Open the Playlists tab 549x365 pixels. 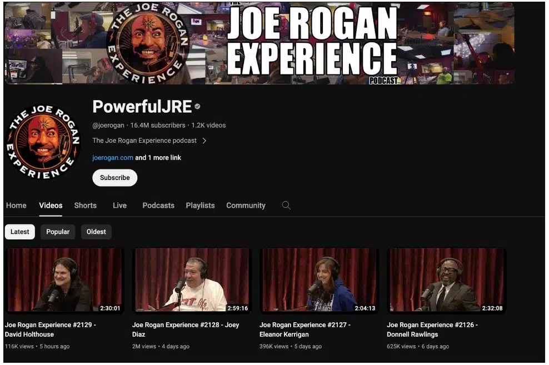click(200, 206)
